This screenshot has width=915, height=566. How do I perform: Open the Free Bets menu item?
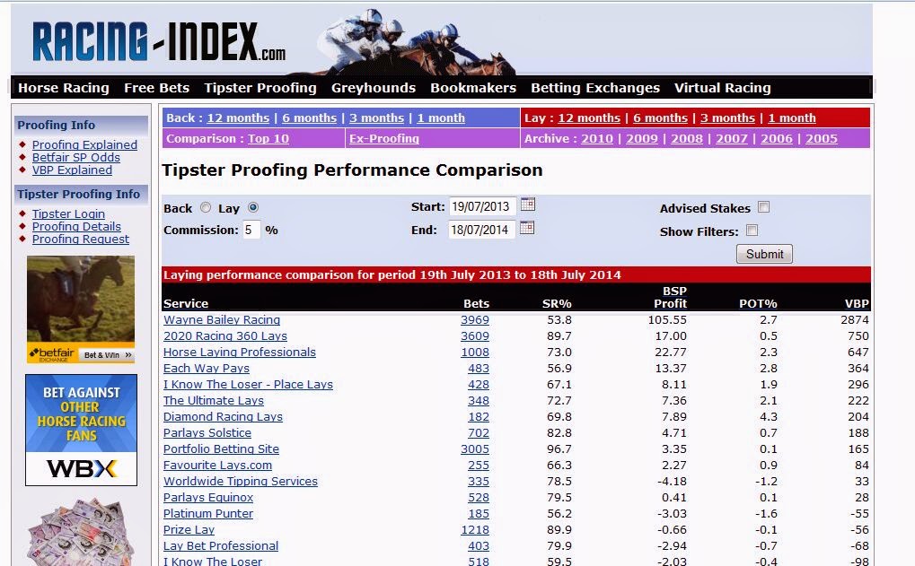(156, 88)
